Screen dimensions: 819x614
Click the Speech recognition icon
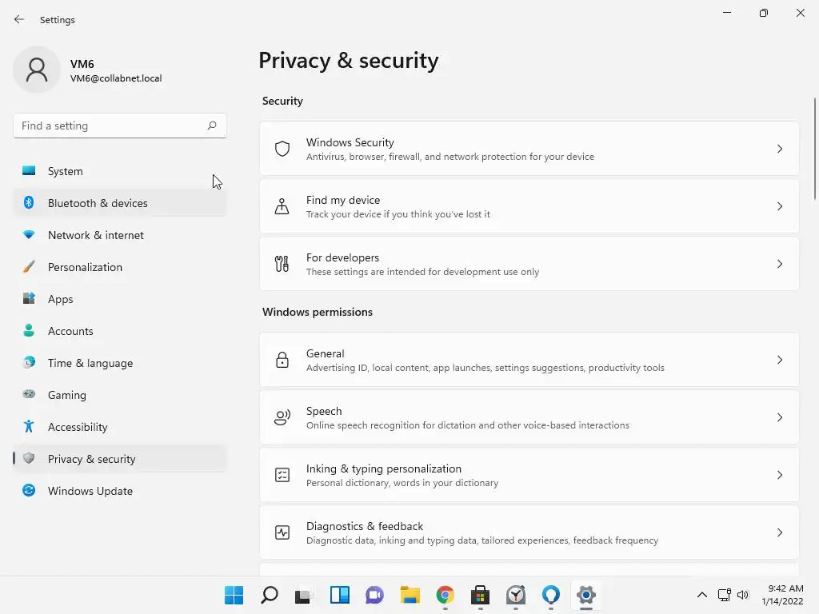click(282, 417)
